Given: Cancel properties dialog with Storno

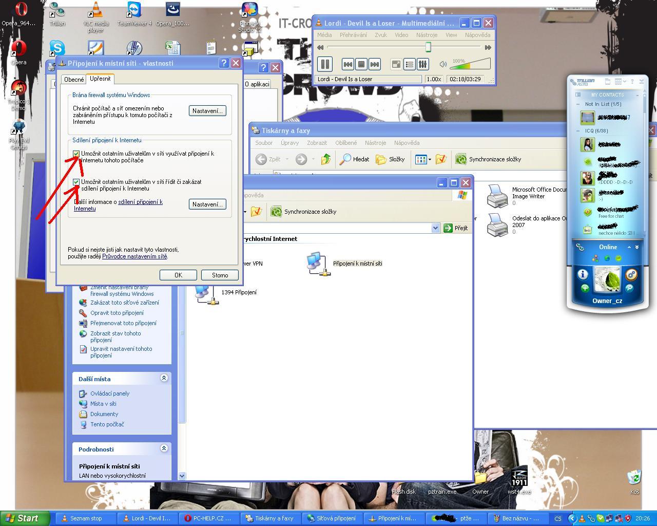Looking at the screenshot, I should click(x=220, y=275).
